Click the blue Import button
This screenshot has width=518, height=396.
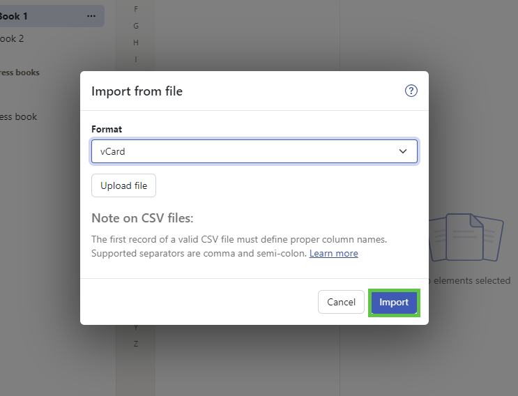tap(394, 302)
